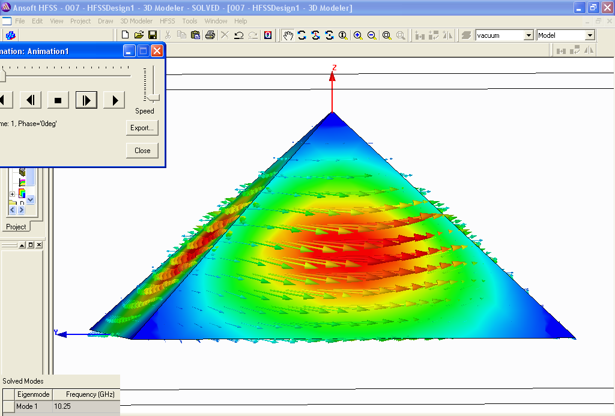The image size is (615, 416).
Task: Select the first Rotate view tool
Action: click(301, 35)
